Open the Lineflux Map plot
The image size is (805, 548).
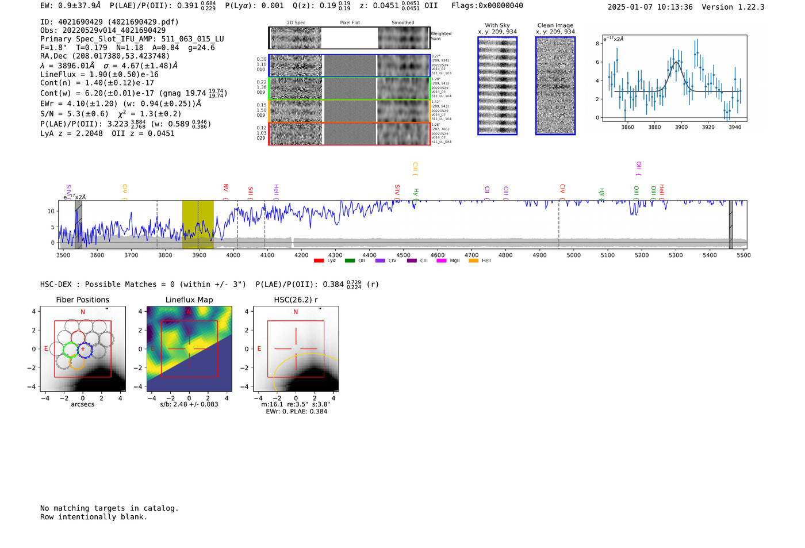coord(189,348)
